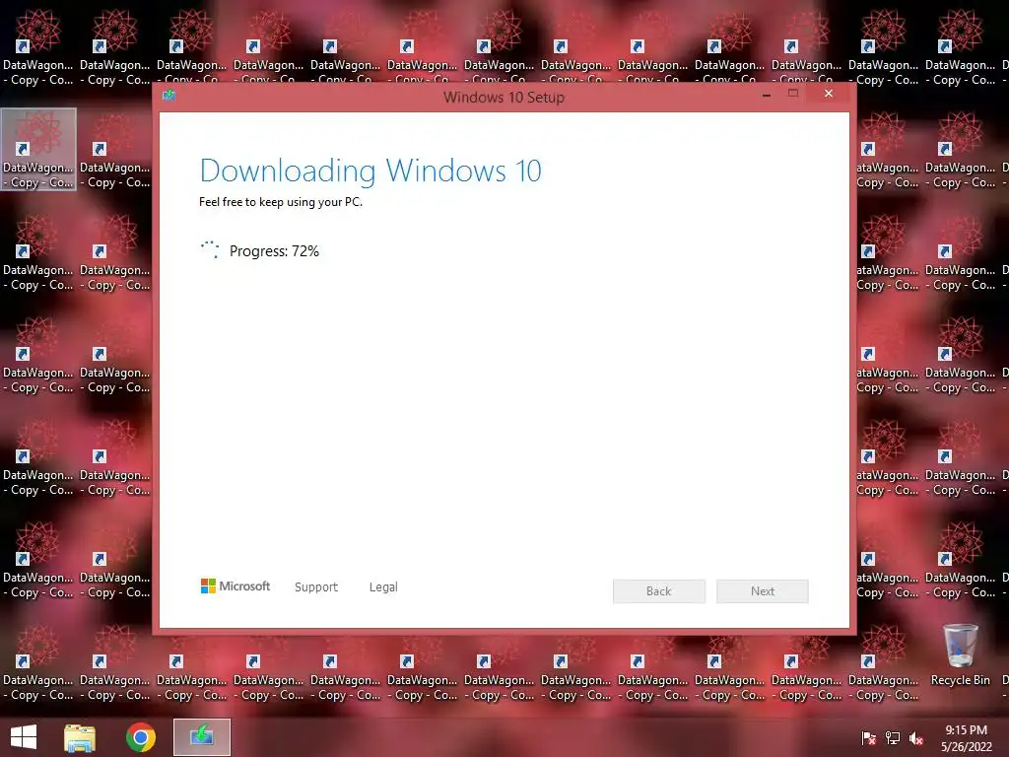Screen dimensions: 1009x757
Task: Select Windows 10 Setup taskbar icon
Action: [x=202, y=737]
